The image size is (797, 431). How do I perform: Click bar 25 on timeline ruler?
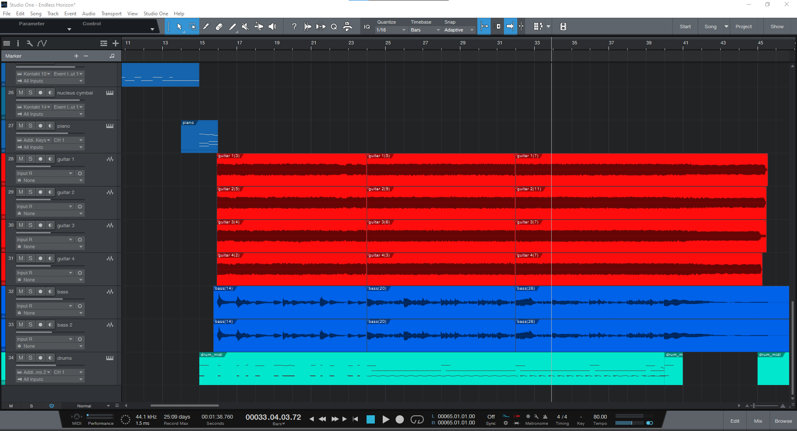click(388, 43)
